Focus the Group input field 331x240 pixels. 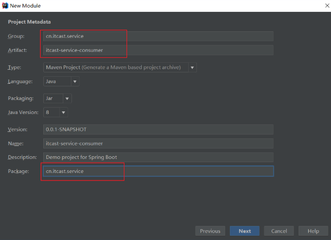point(158,36)
